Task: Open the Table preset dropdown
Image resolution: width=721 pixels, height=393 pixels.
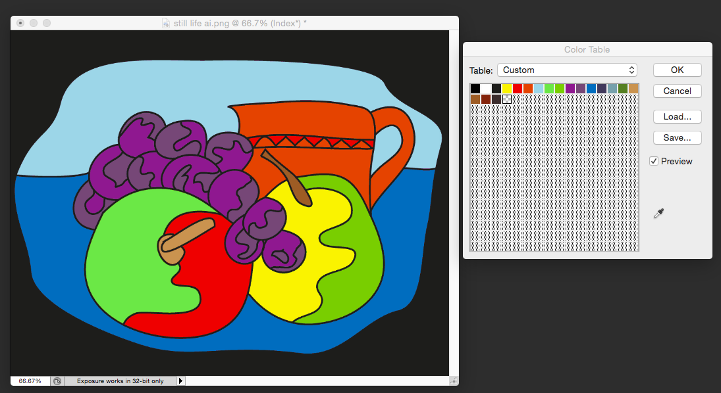Action: click(x=567, y=70)
